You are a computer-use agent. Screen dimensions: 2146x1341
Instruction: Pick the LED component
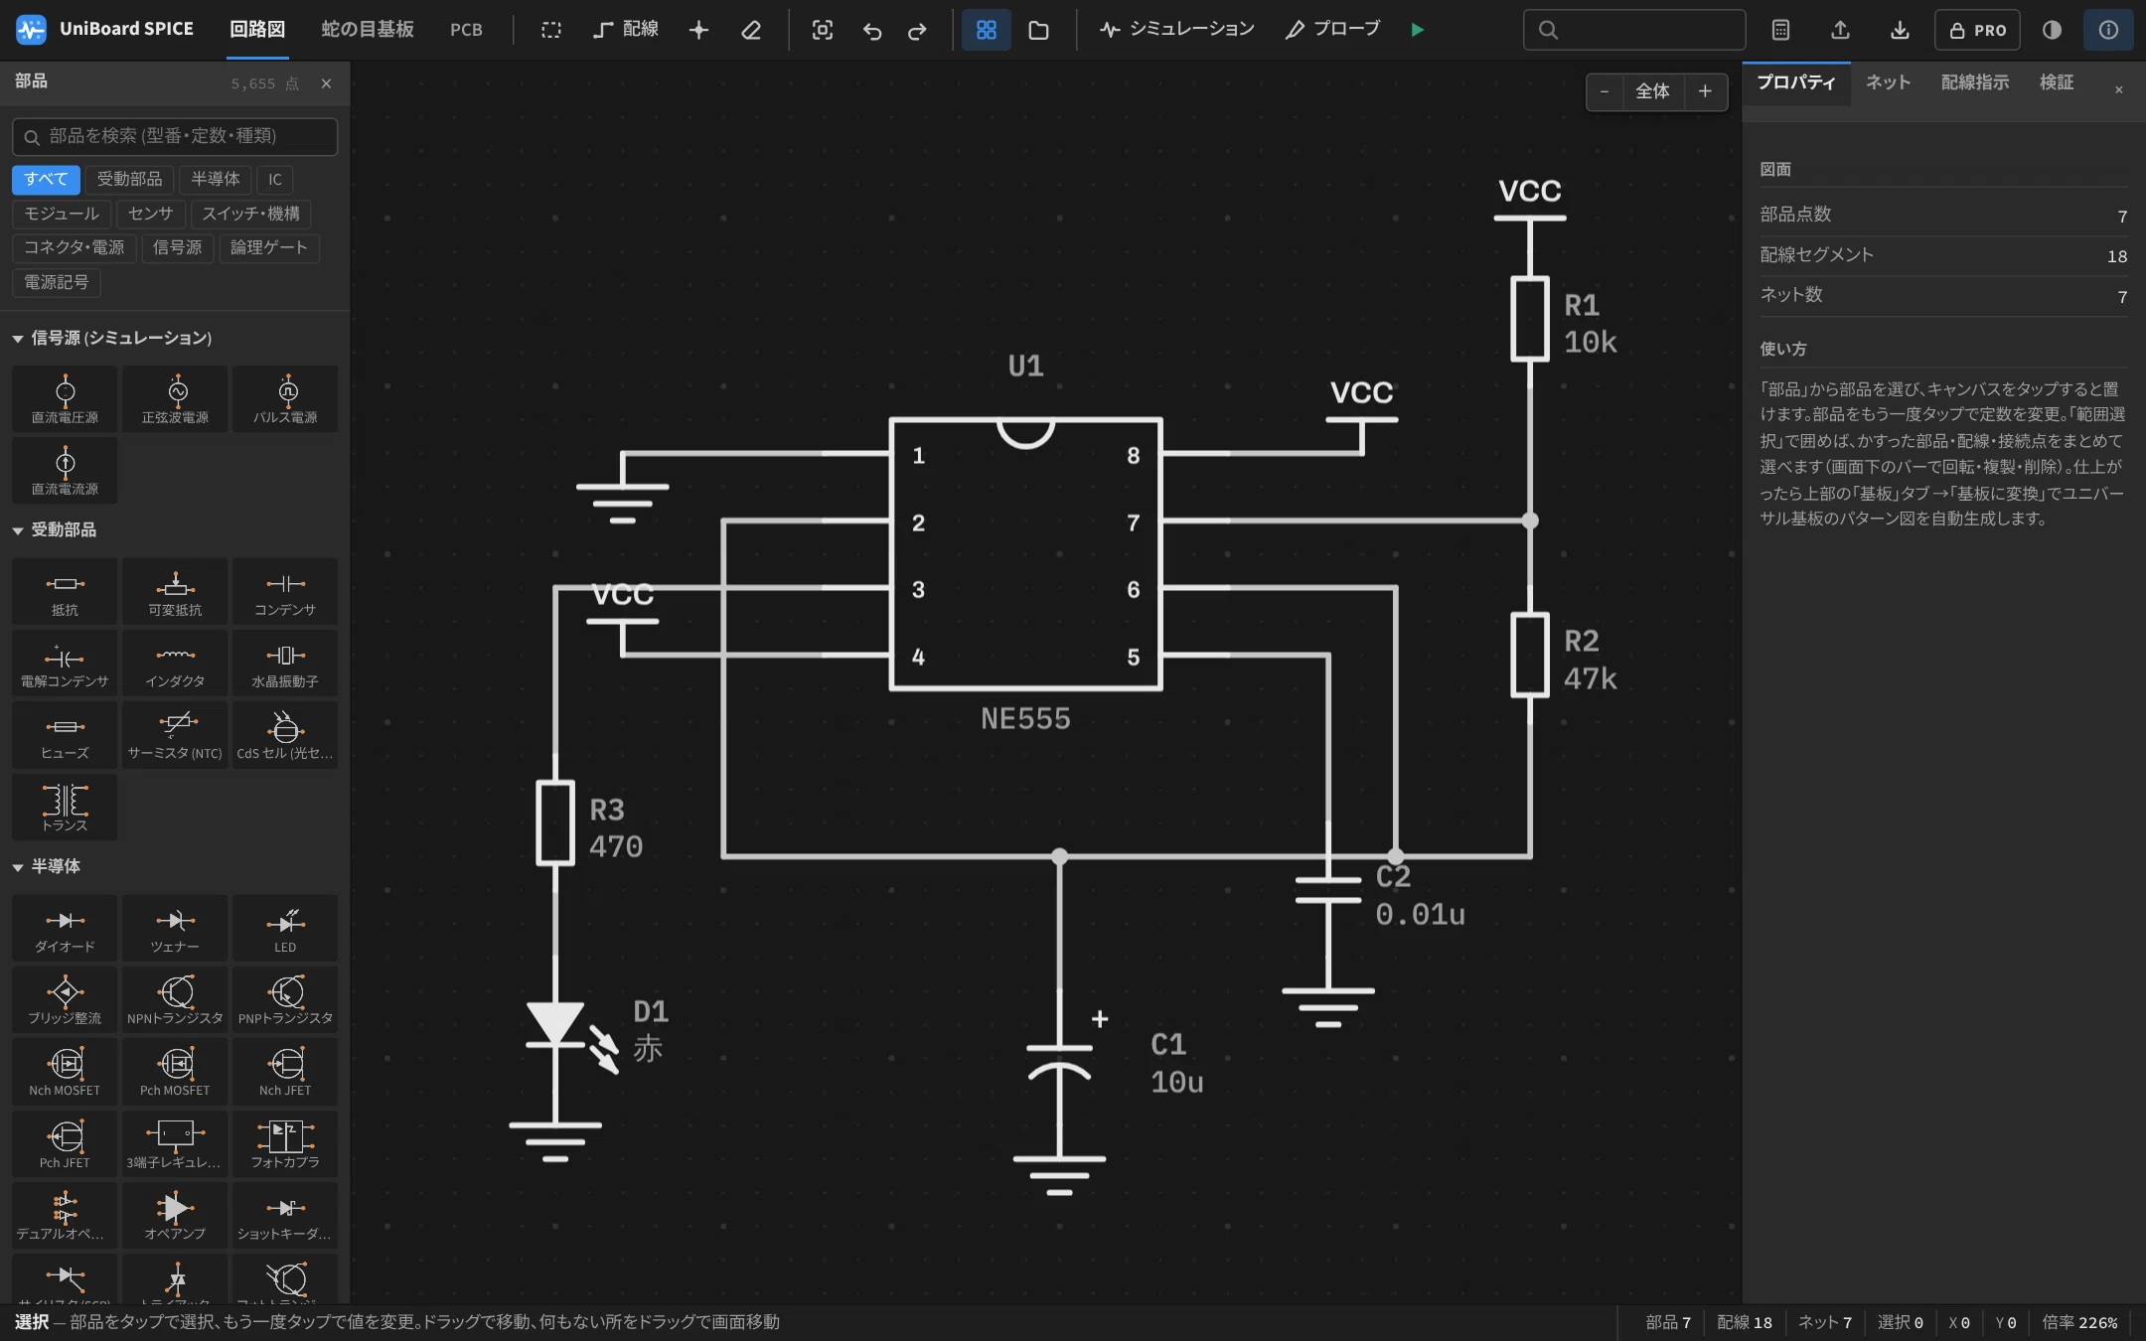pos(285,929)
